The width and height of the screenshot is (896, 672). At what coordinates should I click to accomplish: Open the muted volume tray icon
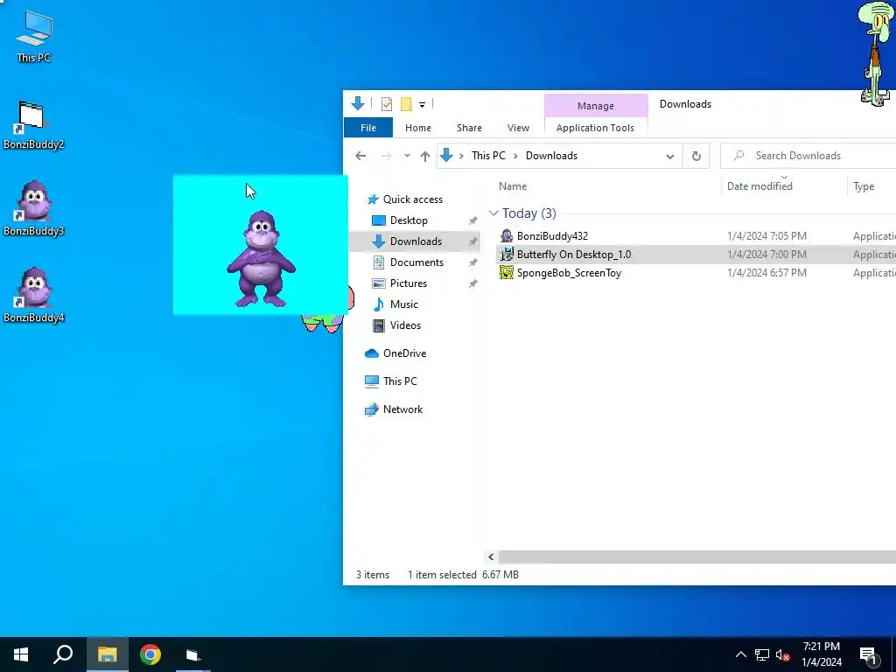point(783,654)
